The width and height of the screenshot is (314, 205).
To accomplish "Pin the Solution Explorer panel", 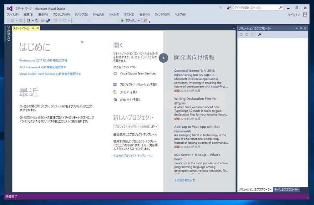I will point(301,29).
